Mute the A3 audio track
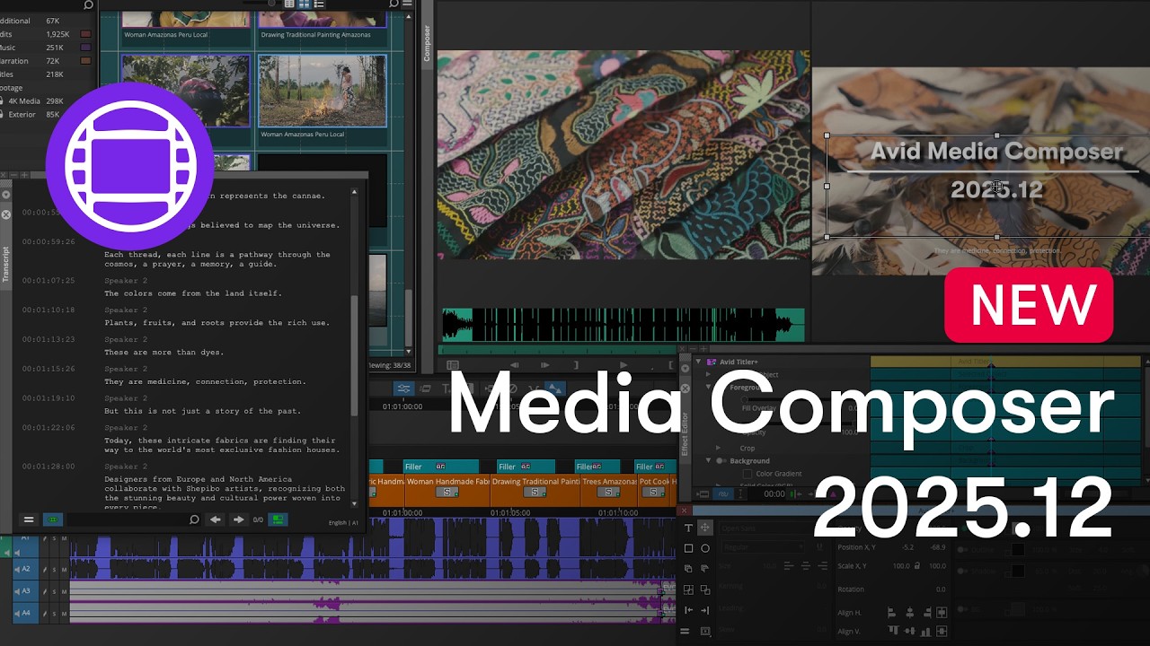Image resolution: width=1150 pixels, height=646 pixels. (x=63, y=591)
